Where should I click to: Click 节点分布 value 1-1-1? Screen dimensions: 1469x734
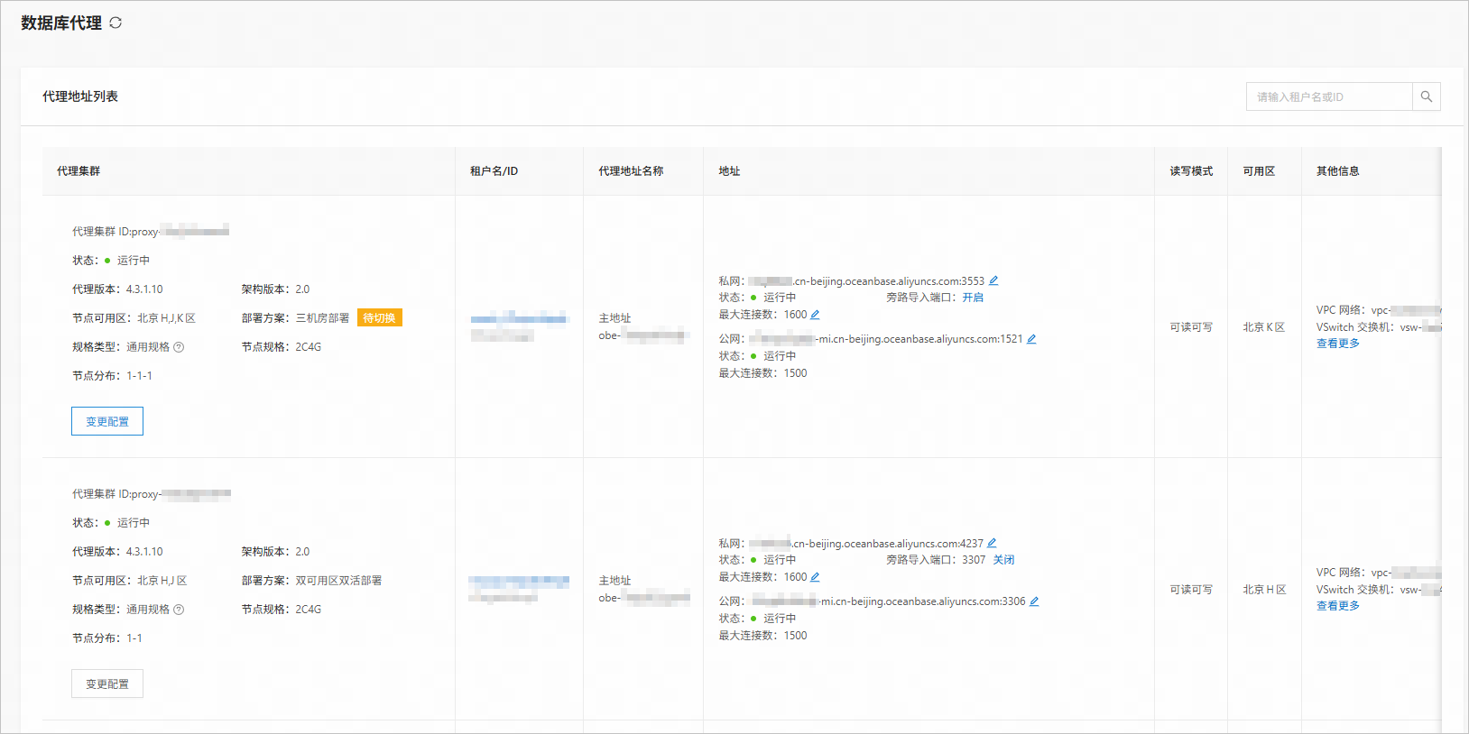click(139, 376)
